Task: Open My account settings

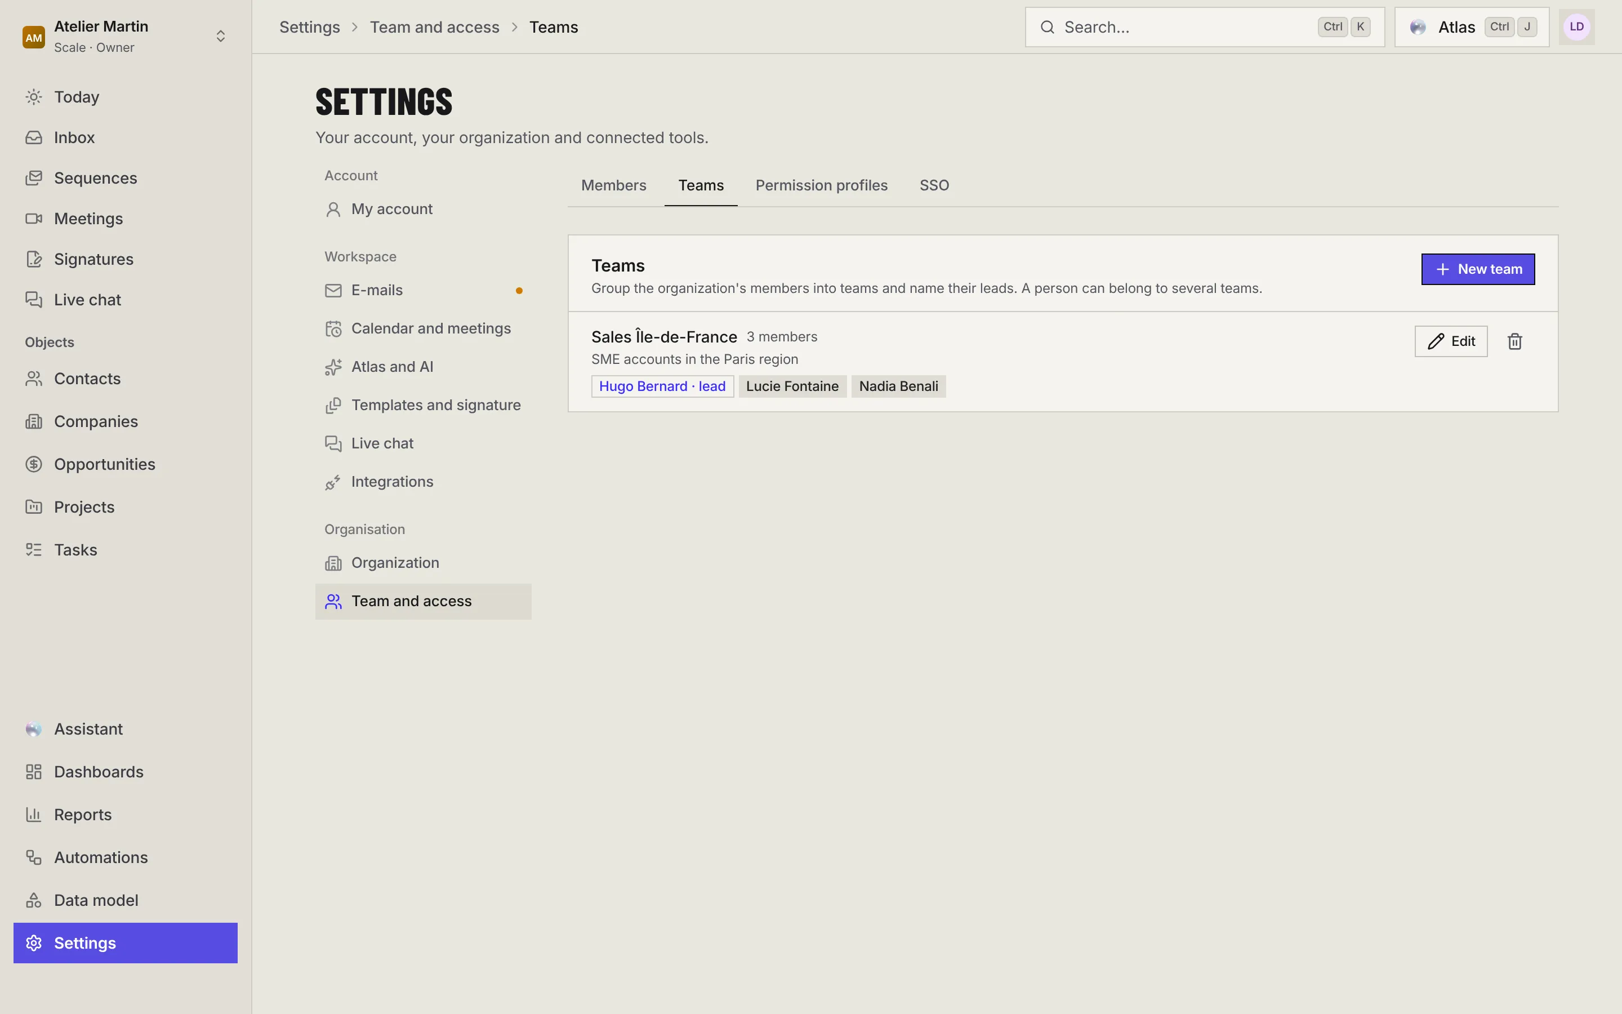Action: pos(423,209)
